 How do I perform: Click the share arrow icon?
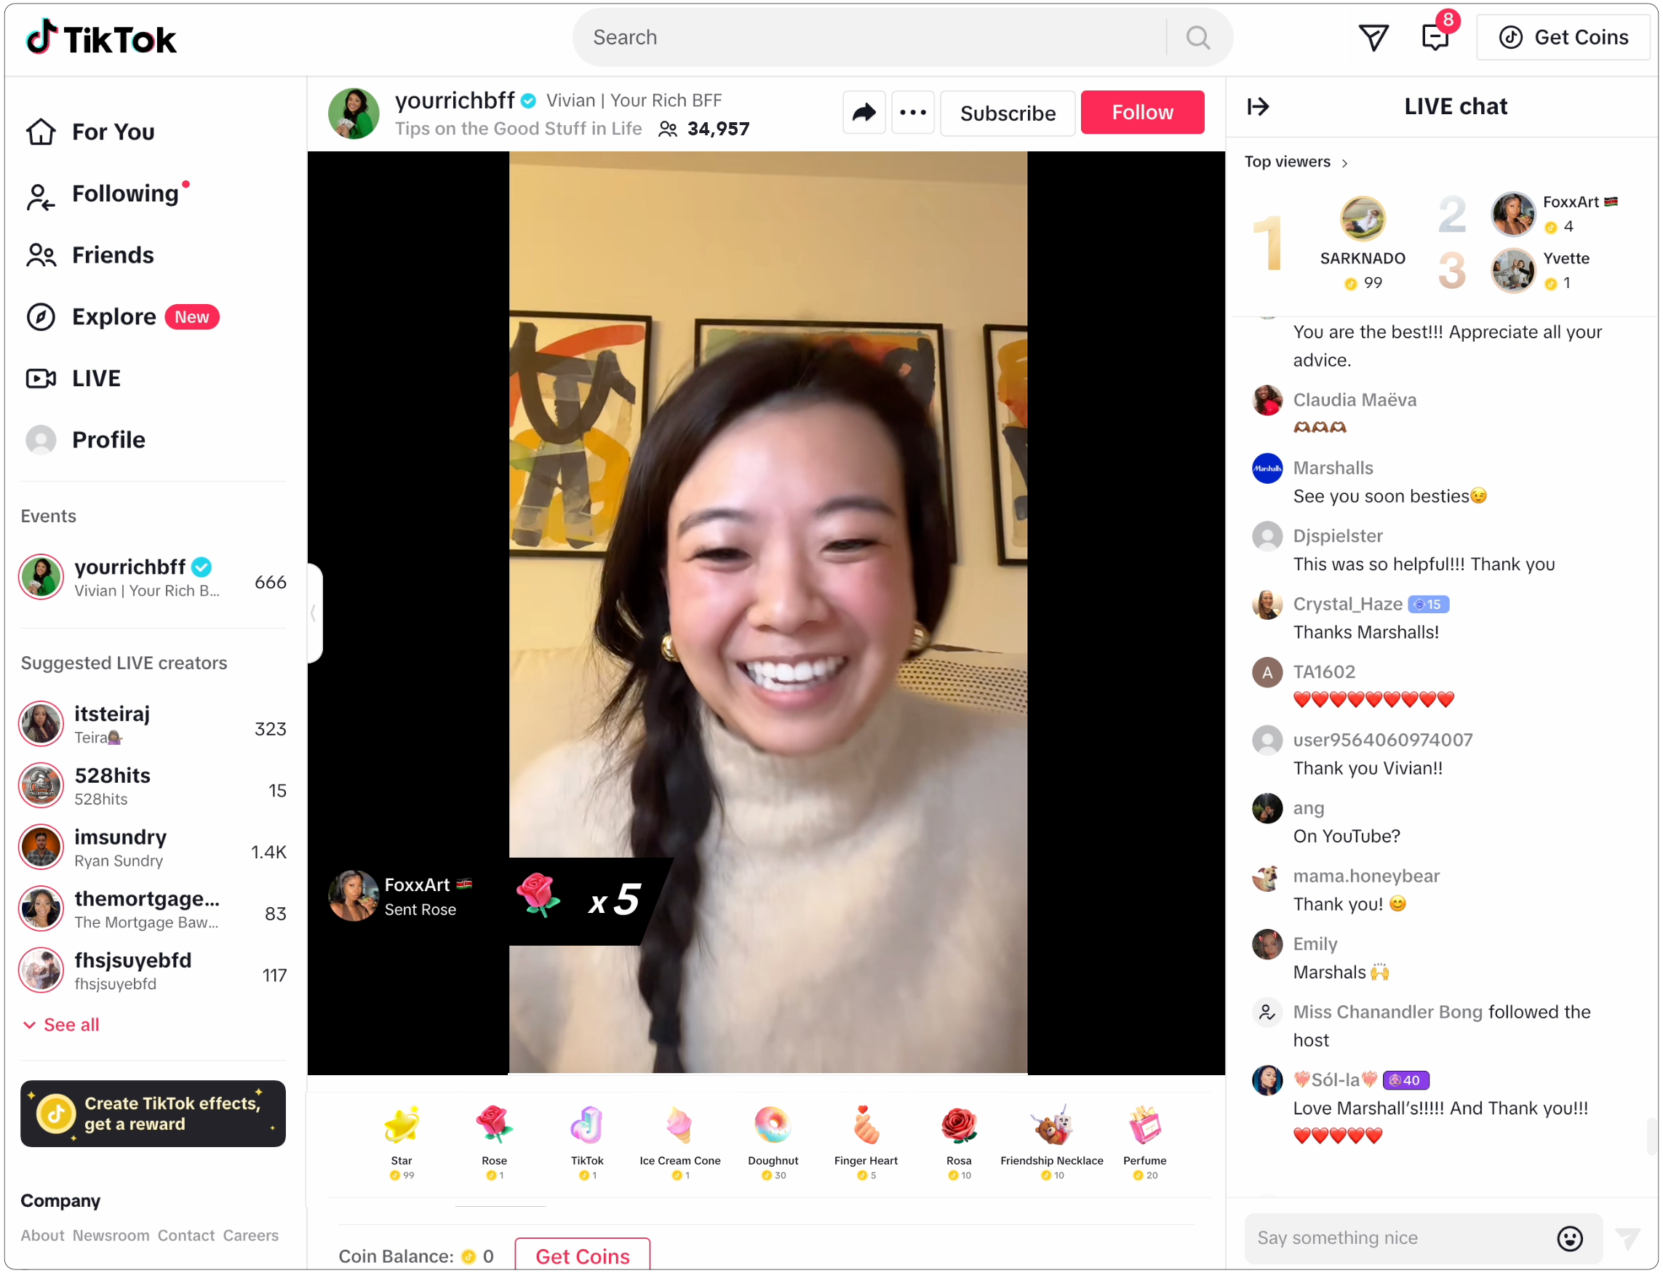864,113
